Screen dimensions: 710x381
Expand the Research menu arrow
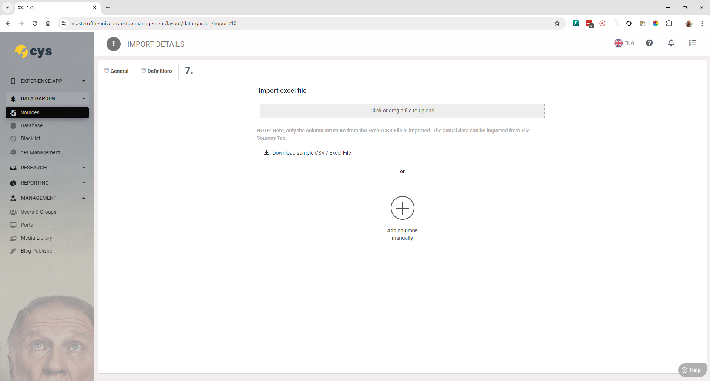pyautogui.click(x=84, y=168)
